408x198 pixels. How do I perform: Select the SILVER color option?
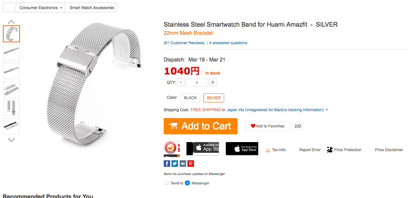214,98
